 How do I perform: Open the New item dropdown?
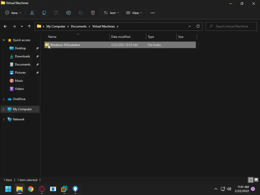[13, 13]
